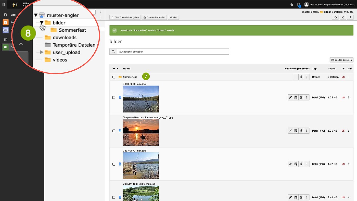Image resolution: width=357 pixels, height=201 pixels.
Task: Click the Sommerfest row folder icon
Action: (x=120, y=77)
